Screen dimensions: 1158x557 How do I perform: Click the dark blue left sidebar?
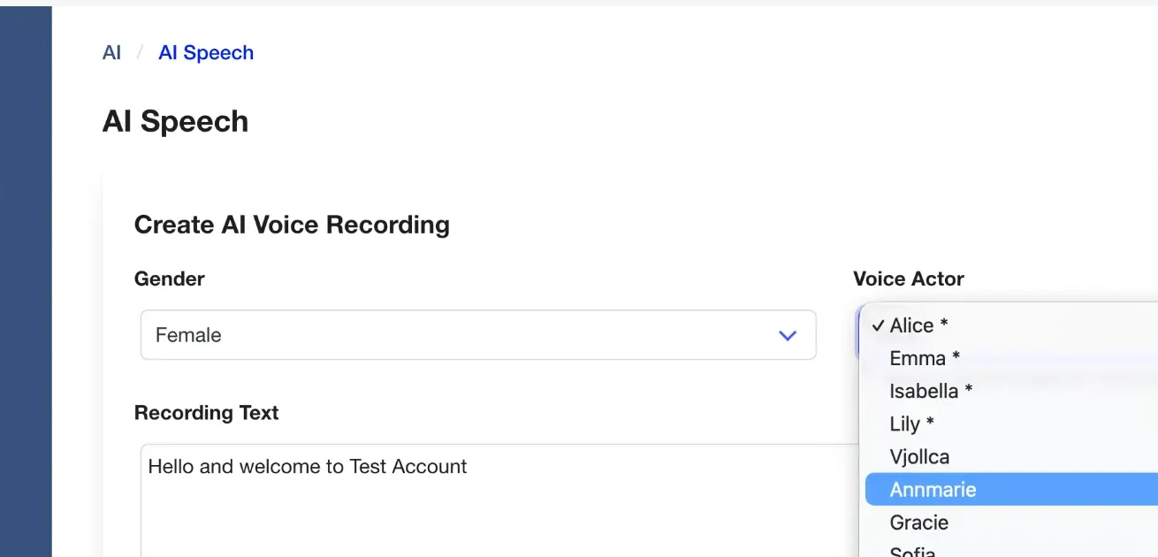(26, 283)
